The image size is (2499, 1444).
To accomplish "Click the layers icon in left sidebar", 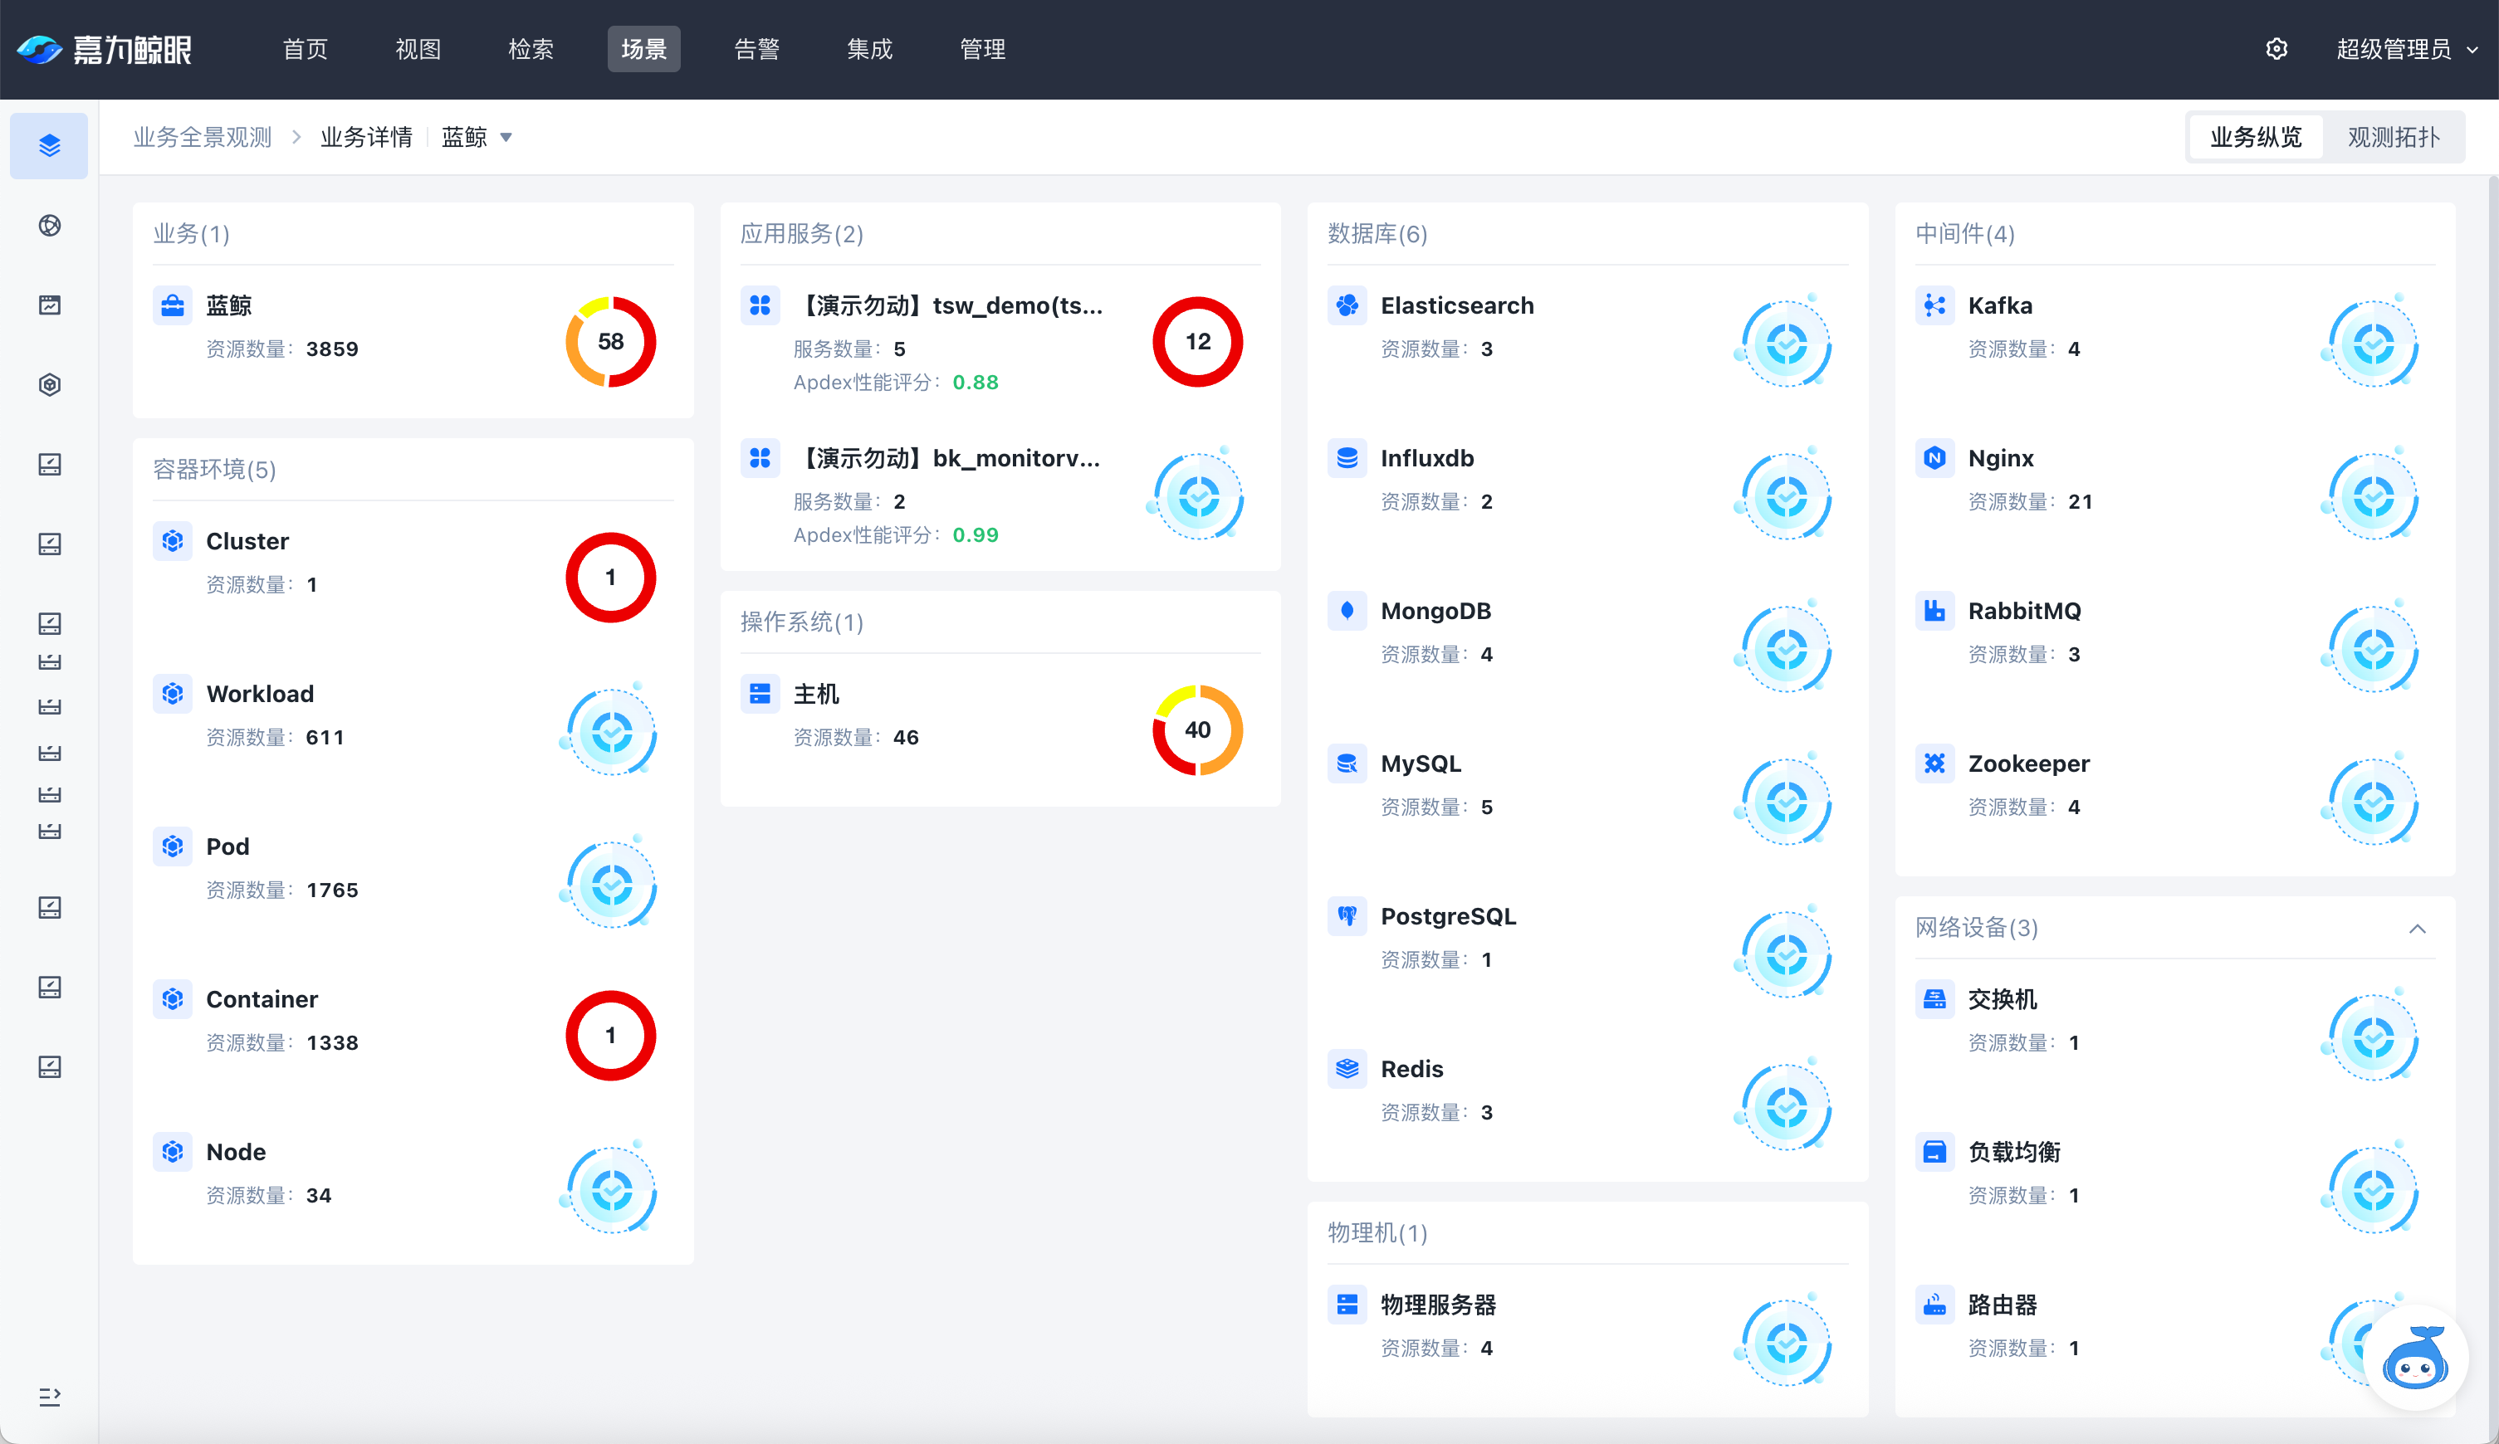I will [x=50, y=146].
